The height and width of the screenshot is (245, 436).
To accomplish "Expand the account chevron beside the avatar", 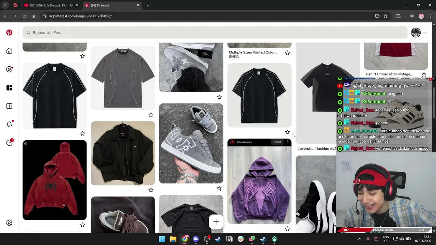I will [425, 33].
